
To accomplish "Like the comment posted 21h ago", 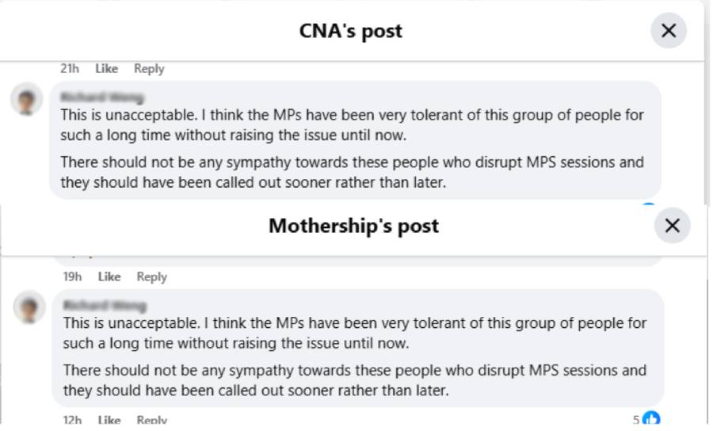I will 106,69.
